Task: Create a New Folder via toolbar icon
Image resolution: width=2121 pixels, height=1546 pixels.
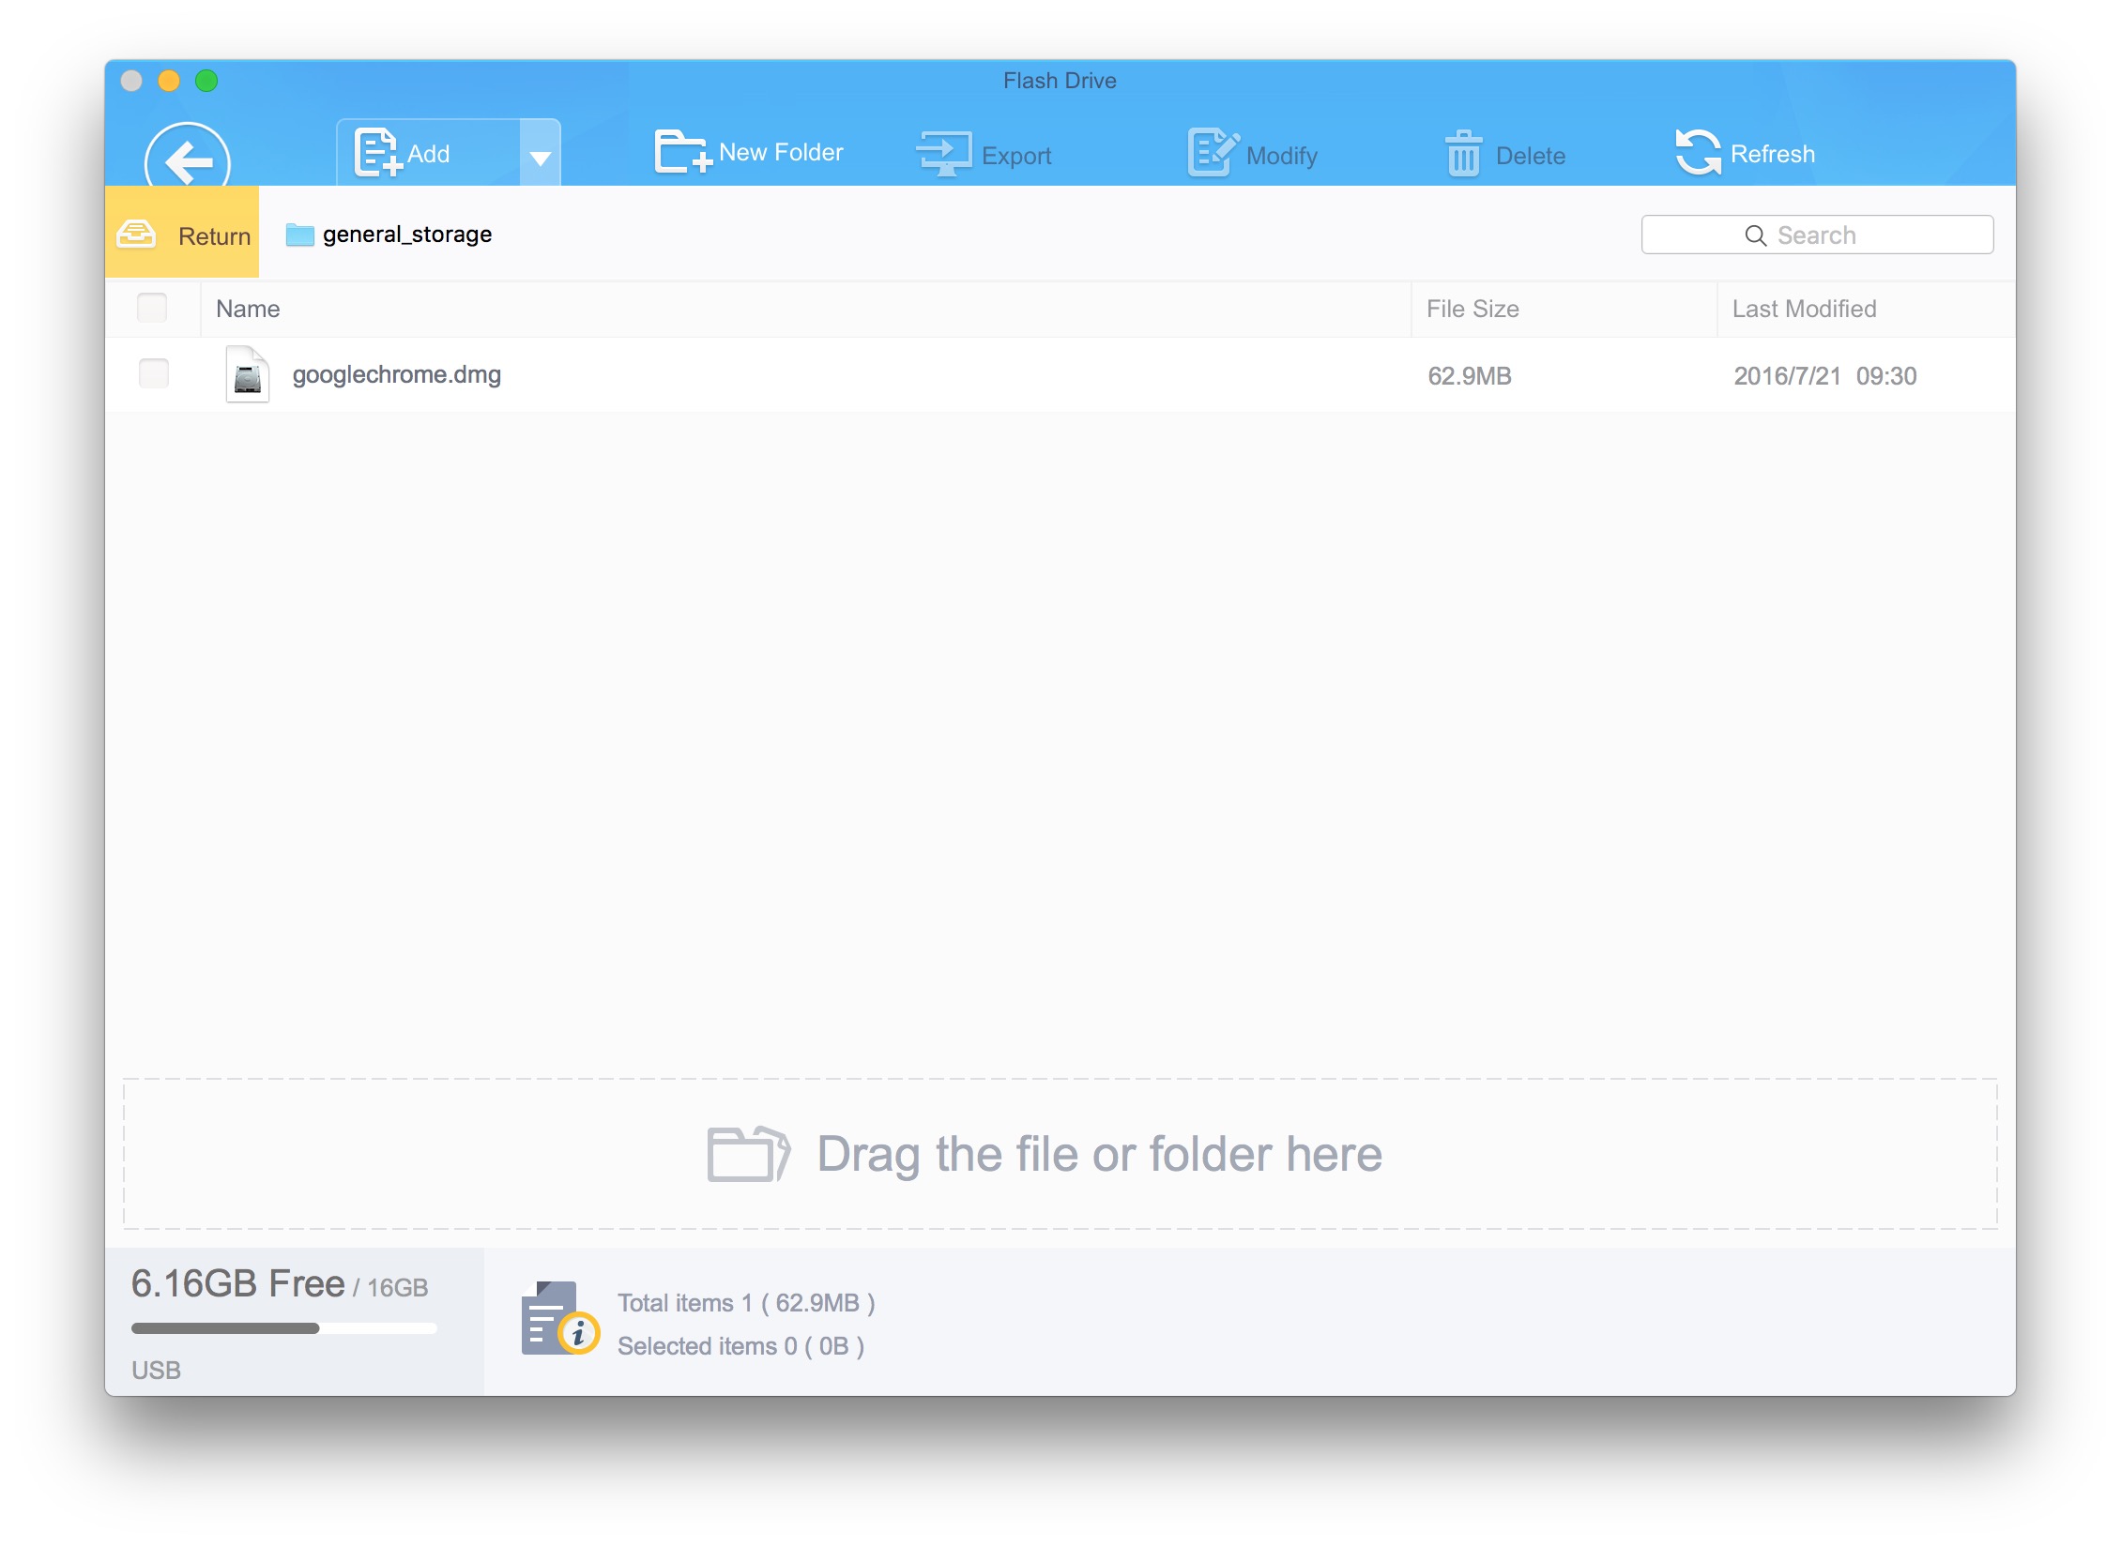Action: 680,151
